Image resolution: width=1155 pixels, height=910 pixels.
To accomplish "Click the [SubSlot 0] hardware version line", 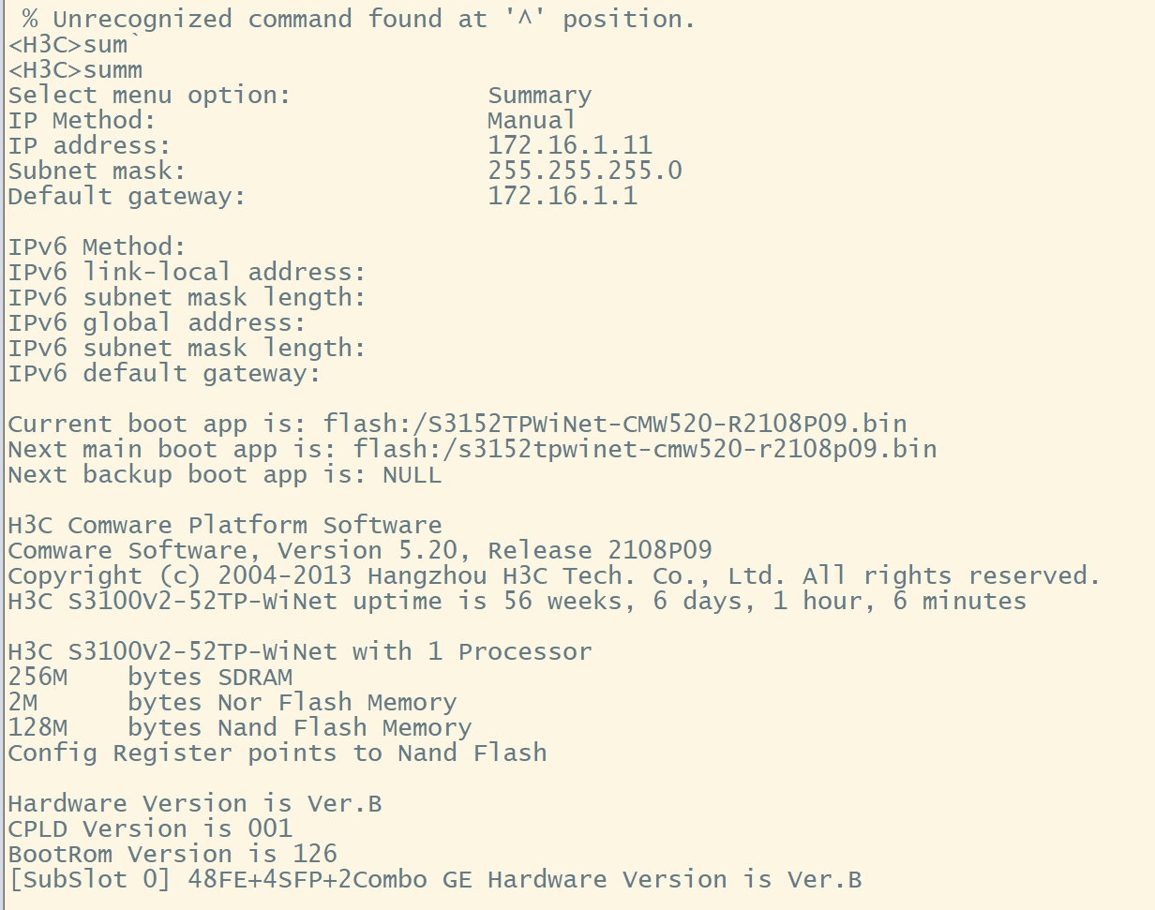I will coord(434,879).
